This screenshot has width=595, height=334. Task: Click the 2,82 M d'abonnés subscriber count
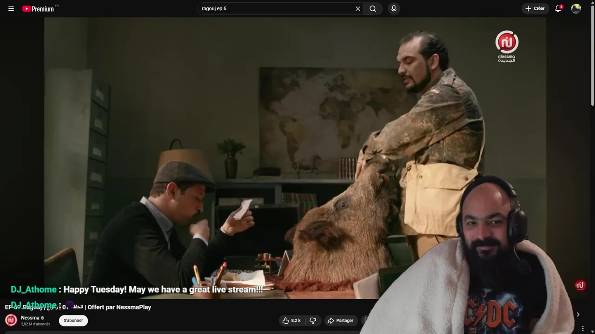[x=35, y=324]
